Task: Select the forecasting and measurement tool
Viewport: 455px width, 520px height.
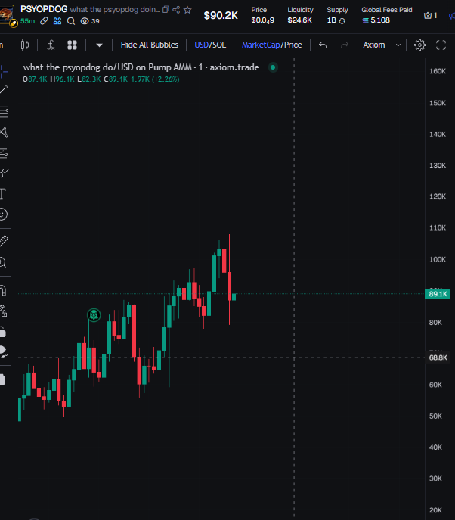Action: coord(4,153)
